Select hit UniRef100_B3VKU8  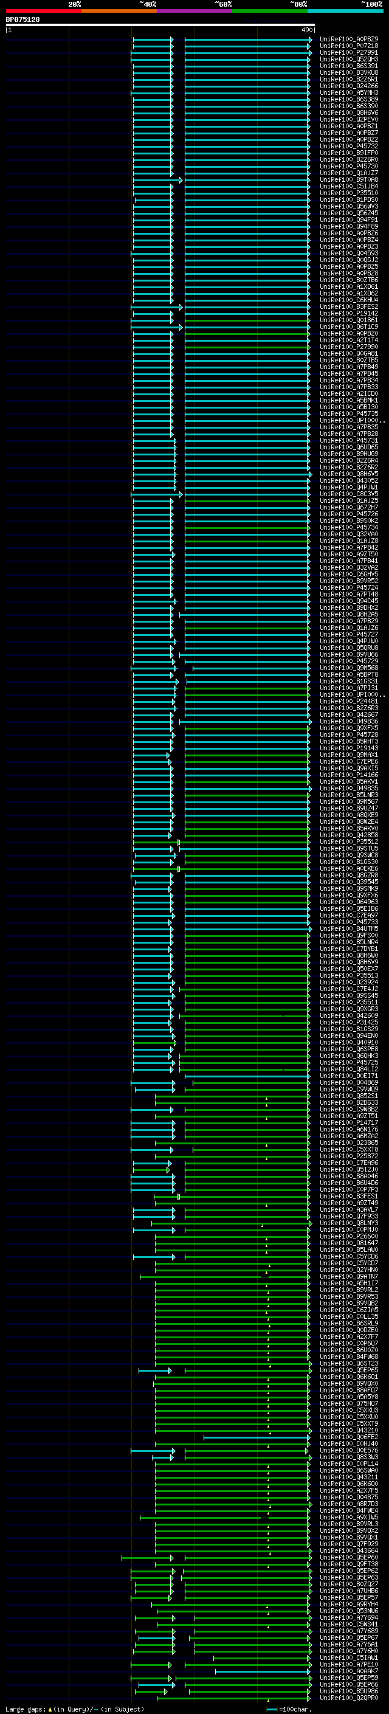tap(349, 72)
